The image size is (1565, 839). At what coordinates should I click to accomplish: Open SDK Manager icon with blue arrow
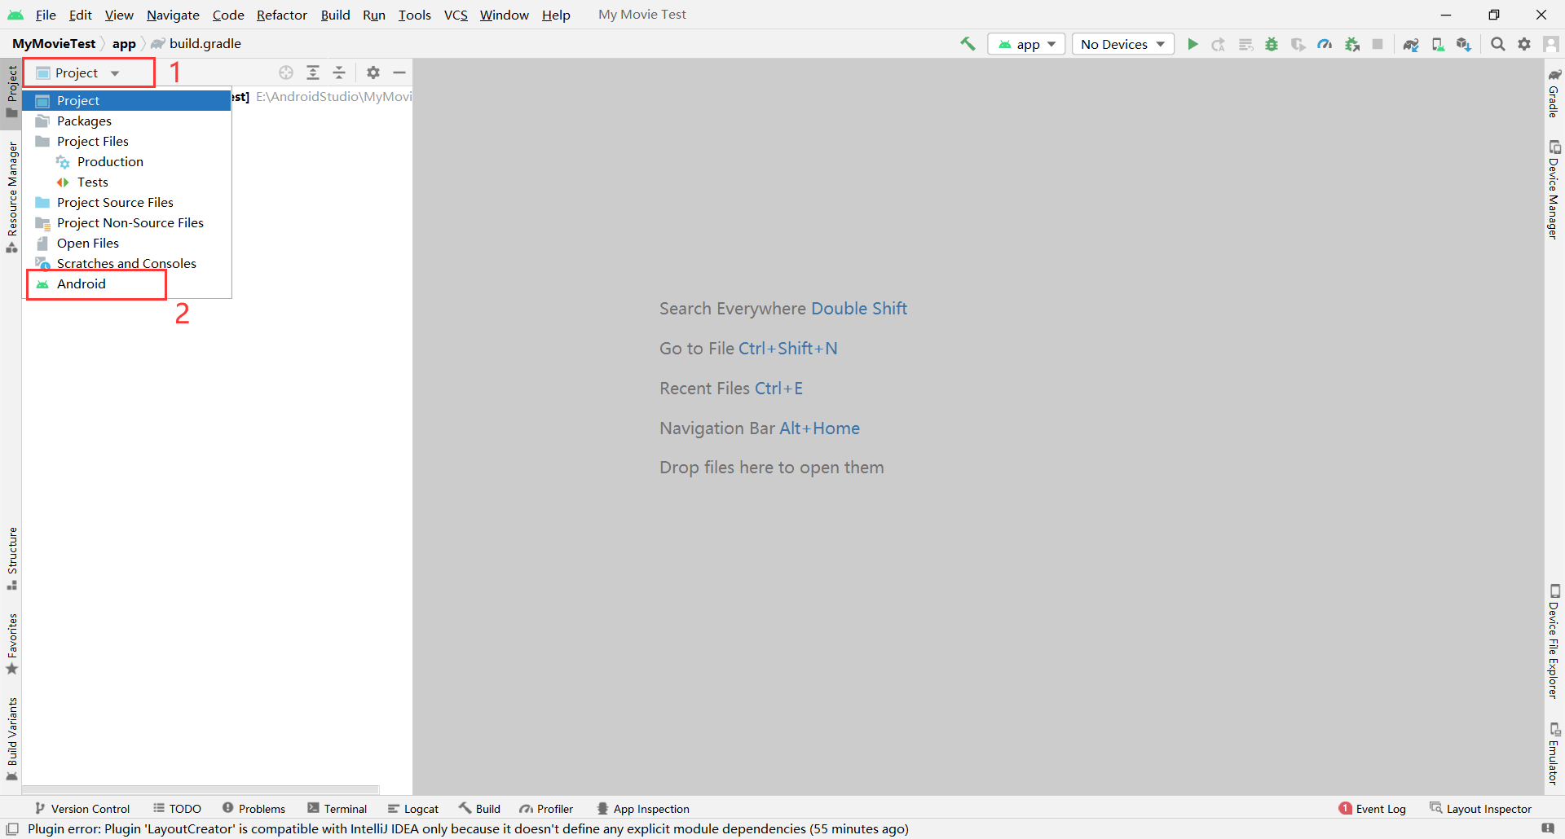click(x=1464, y=44)
